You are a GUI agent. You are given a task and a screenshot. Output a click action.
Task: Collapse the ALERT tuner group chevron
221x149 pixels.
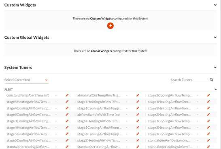pyautogui.click(x=215, y=90)
